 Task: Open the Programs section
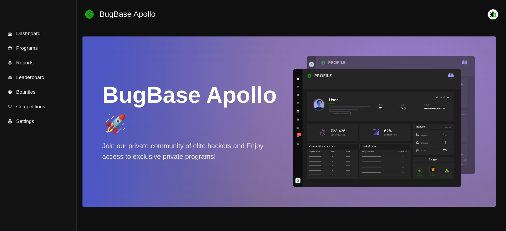pos(27,48)
